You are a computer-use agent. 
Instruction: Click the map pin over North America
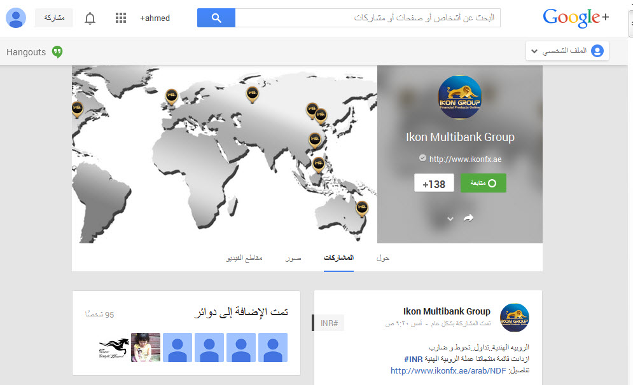tap(77, 109)
